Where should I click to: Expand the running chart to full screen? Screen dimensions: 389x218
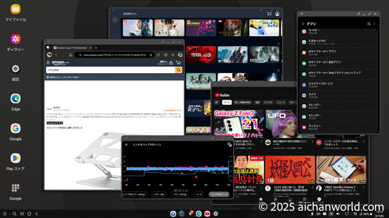pyautogui.click(x=230, y=145)
